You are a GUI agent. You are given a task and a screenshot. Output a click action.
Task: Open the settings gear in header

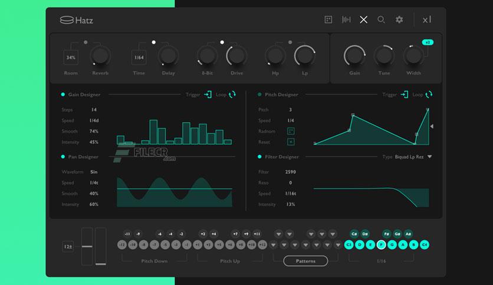pos(399,20)
